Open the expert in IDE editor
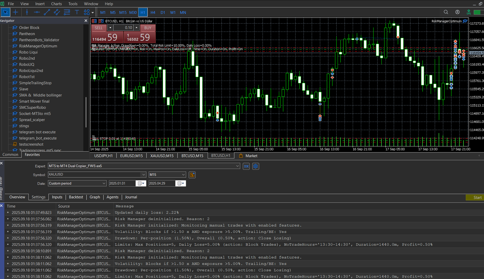 tap(246, 166)
